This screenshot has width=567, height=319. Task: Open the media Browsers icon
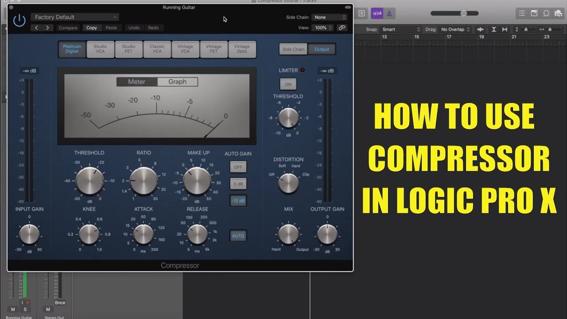coord(559,13)
